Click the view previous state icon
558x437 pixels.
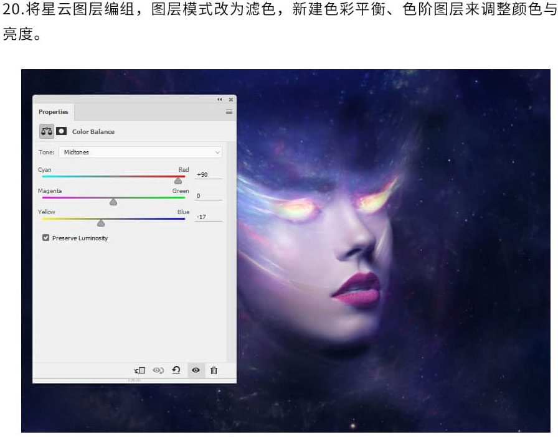(x=158, y=370)
